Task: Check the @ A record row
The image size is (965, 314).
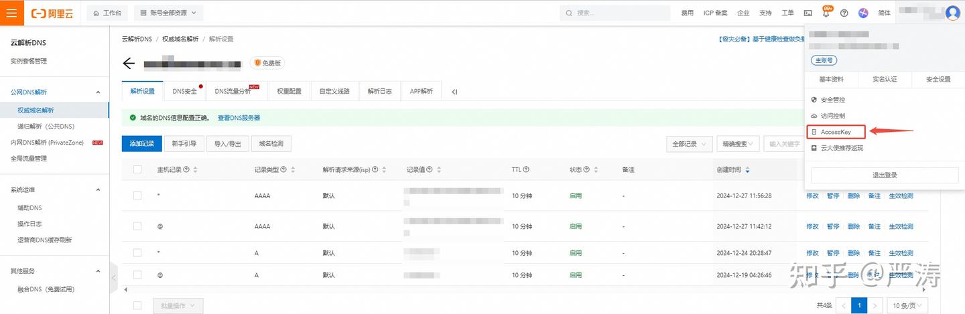Action: coord(137,274)
